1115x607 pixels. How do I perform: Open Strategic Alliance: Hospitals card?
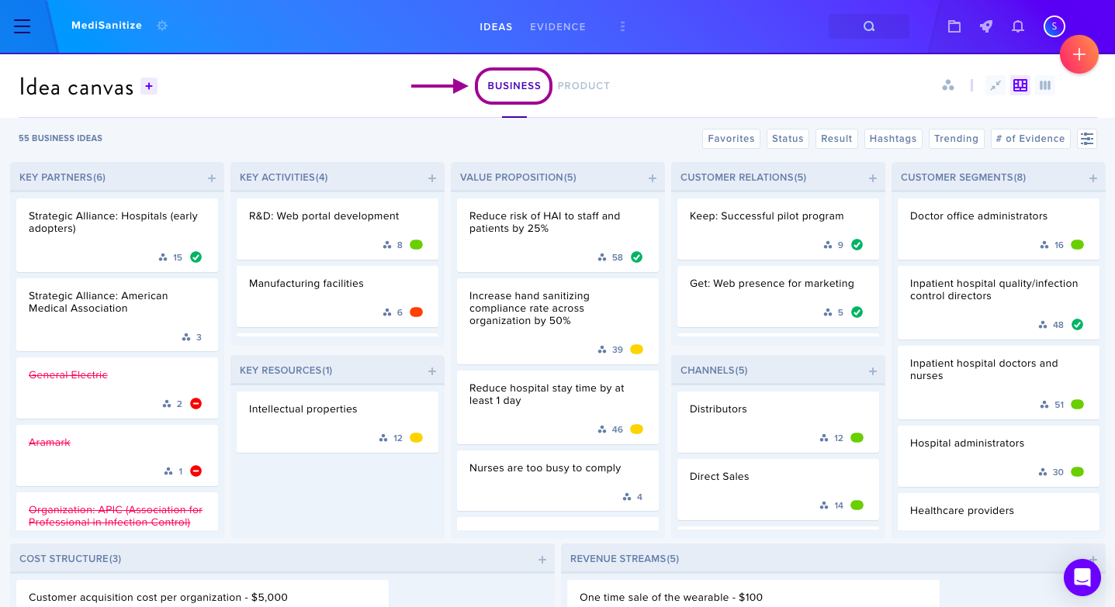click(117, 235)
